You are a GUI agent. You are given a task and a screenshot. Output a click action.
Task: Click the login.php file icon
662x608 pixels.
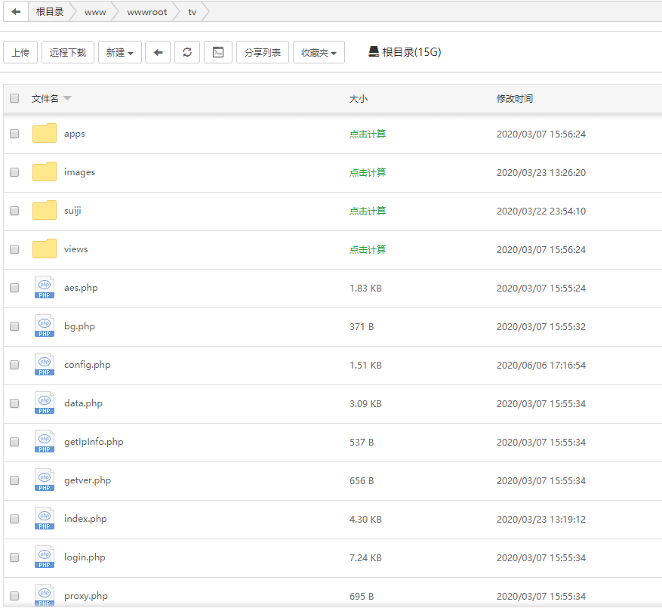[45, 557]
